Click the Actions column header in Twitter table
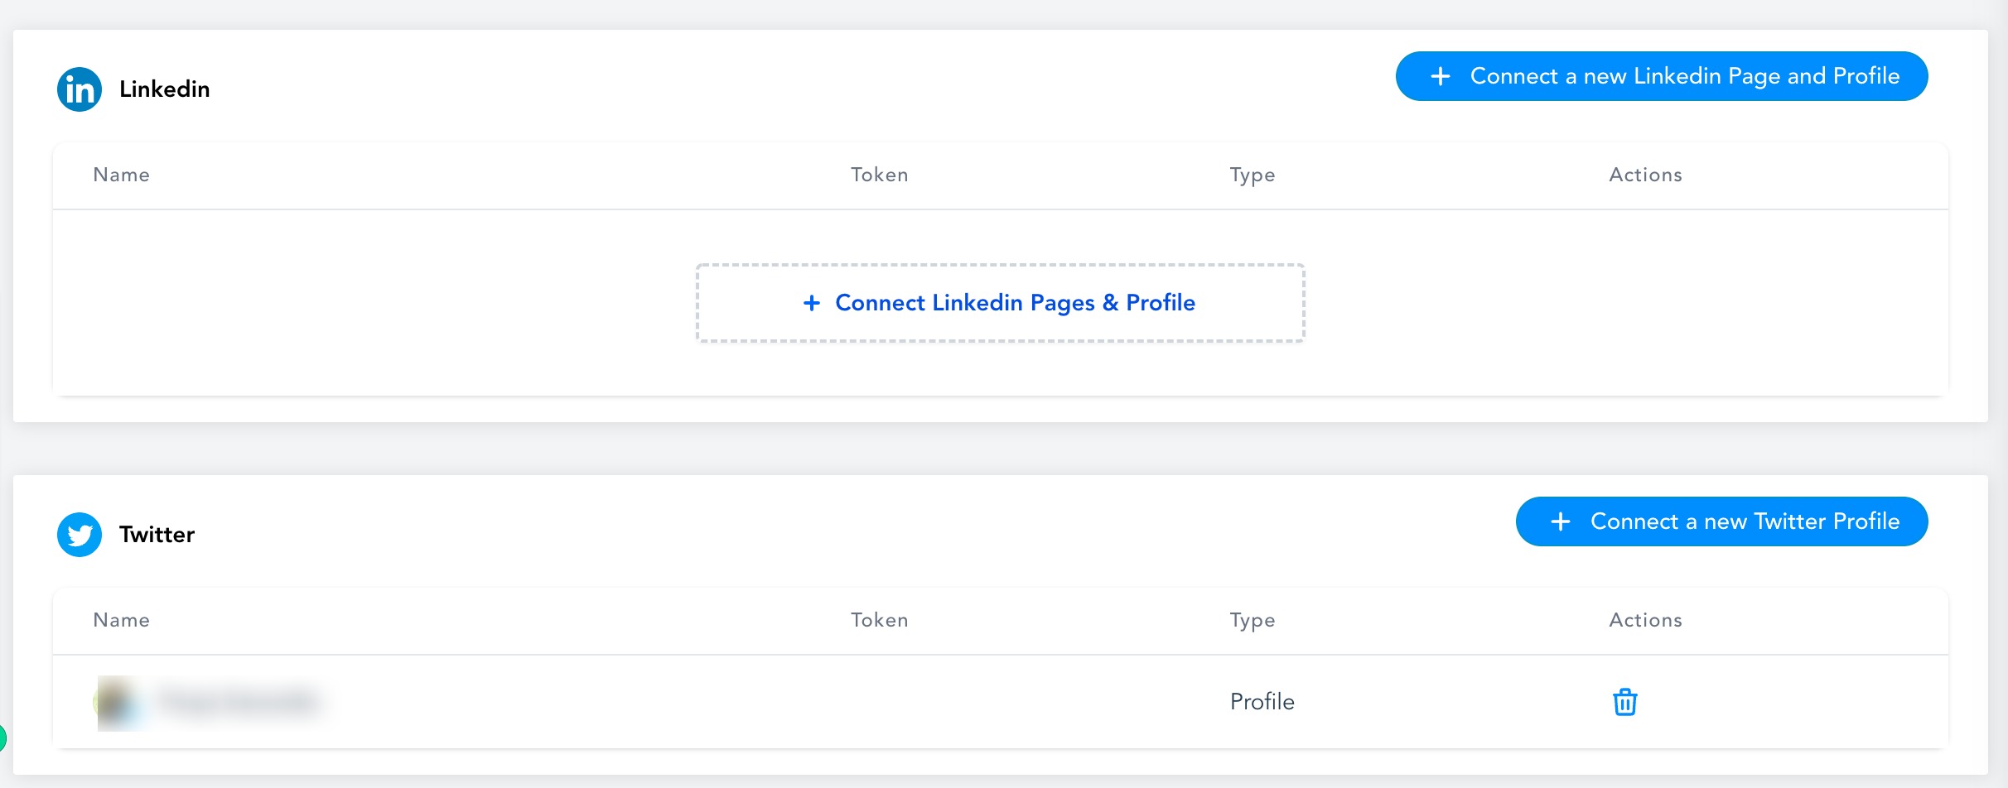2008x788 pixels. pyautogui.click(x=1645, y=620)
